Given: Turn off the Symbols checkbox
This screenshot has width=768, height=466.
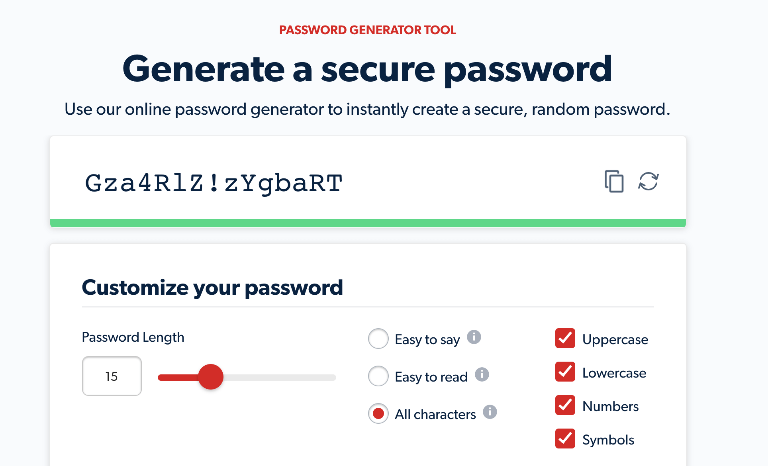Looking at the screenshot, I should (x=565, y=439).
